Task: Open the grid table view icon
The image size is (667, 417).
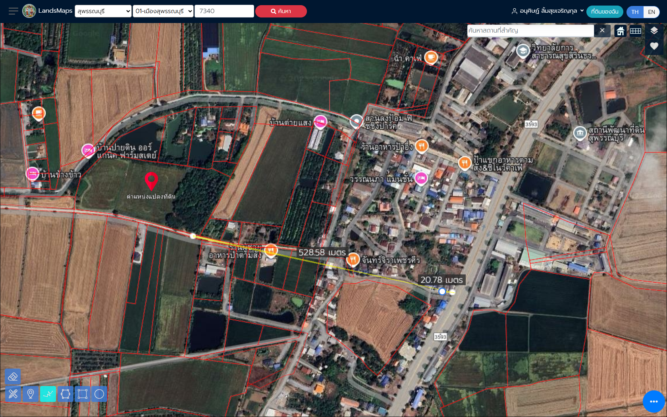Action: pos(636,31)
